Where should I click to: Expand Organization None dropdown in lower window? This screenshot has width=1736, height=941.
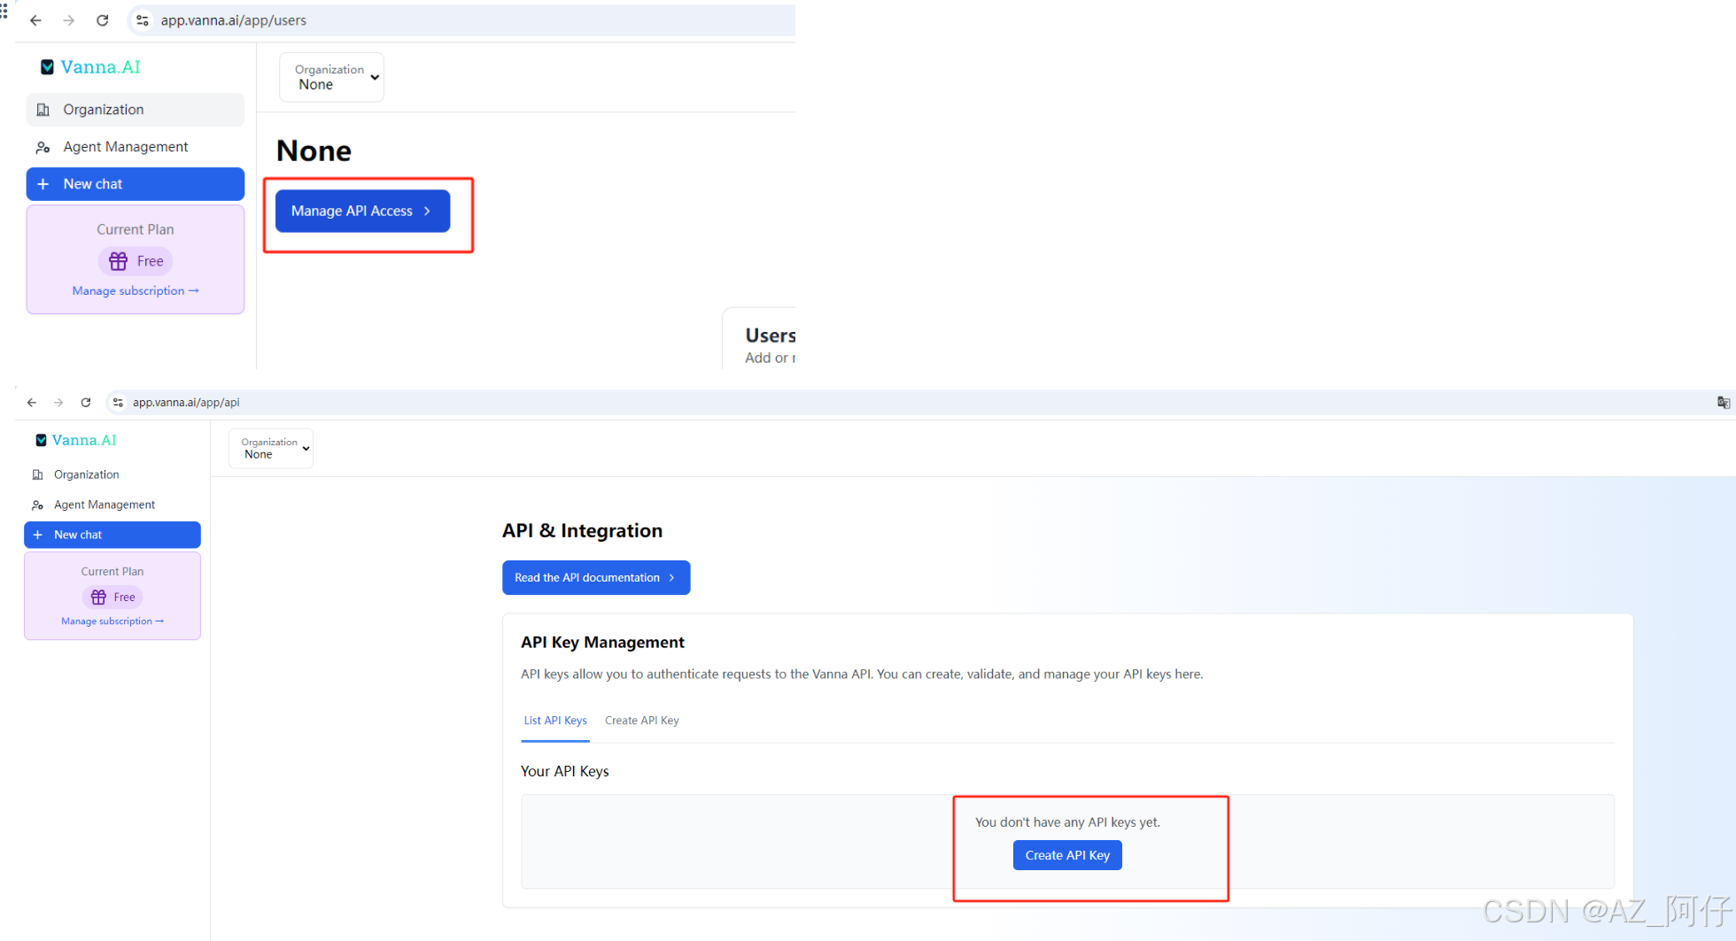pos(271,448)
